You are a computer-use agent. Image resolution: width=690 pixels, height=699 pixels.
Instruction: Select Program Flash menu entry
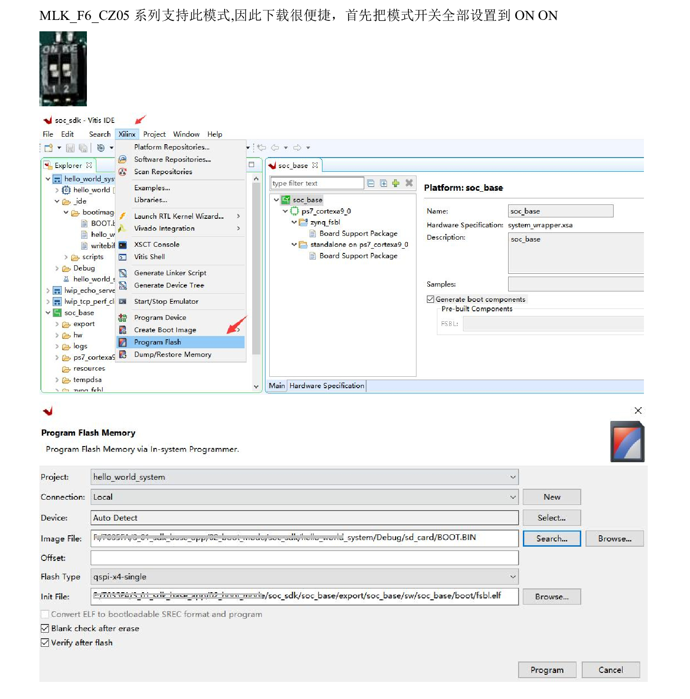(x=180, y=342)
